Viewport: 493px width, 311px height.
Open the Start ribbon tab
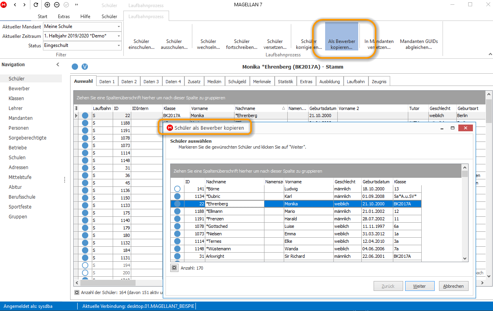click(43, 17)
